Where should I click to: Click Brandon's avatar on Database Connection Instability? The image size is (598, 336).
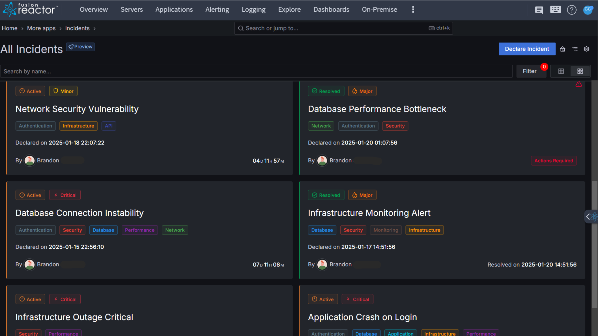[x=29, y=265]
